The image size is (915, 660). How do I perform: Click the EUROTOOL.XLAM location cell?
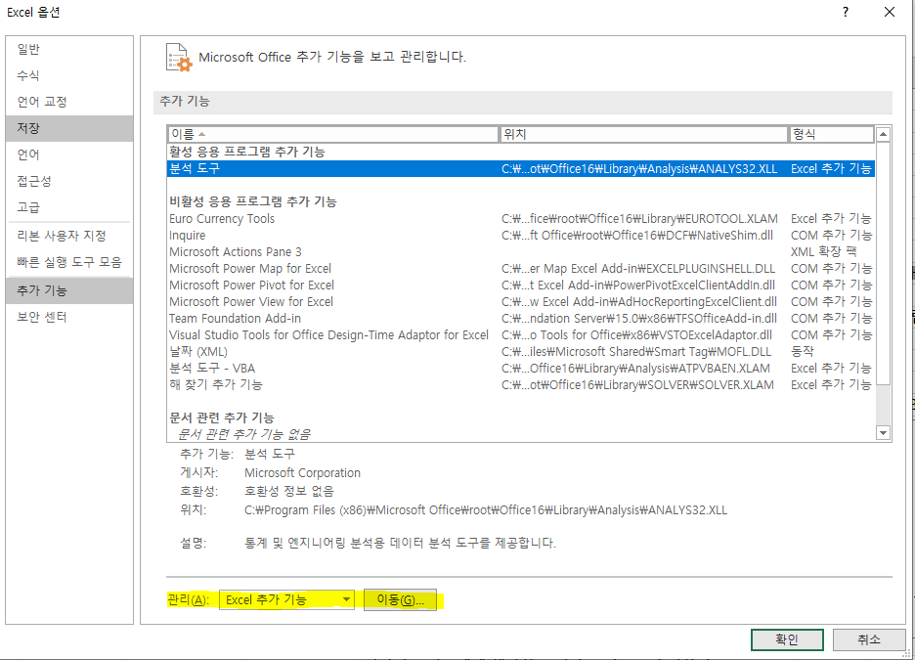(x=639, y=219)
